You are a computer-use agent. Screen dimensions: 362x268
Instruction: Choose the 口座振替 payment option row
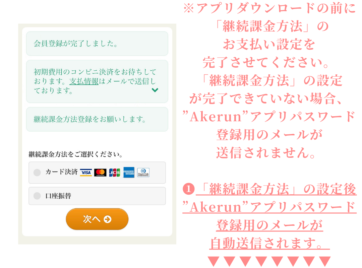click(x=97, y=196)
